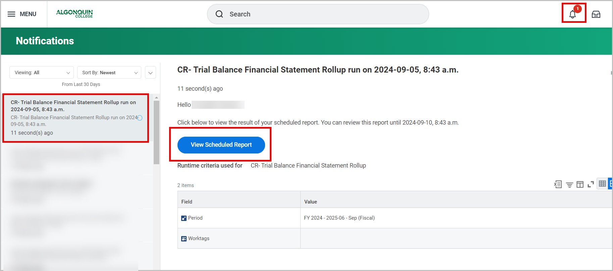Click the notification list scrollbar thumb

156,132
